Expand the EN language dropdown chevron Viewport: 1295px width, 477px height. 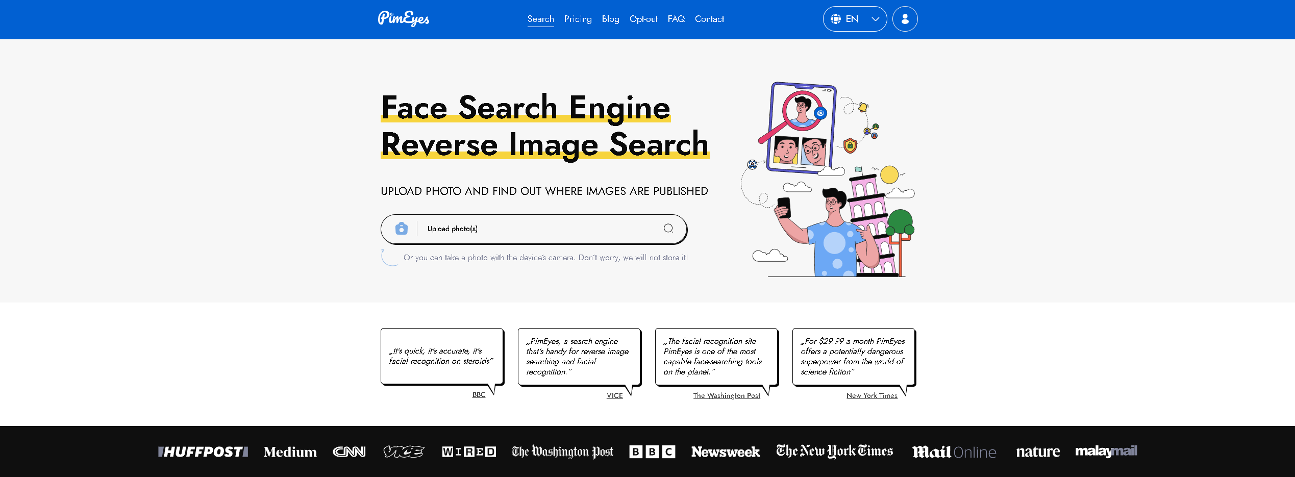tap(876, 19)
